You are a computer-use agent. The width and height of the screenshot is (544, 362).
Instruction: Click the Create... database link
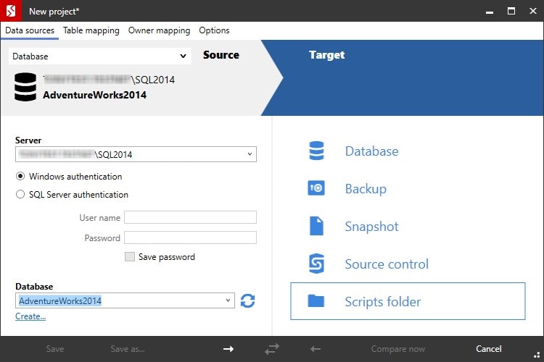[x=30, y=316]
